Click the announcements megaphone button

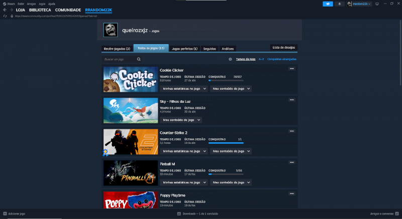pyautogui.click(x=328, y=4)
